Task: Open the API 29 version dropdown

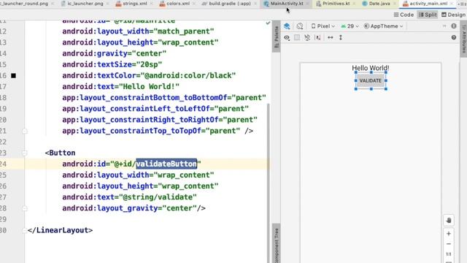Action: tap(350, 26)
